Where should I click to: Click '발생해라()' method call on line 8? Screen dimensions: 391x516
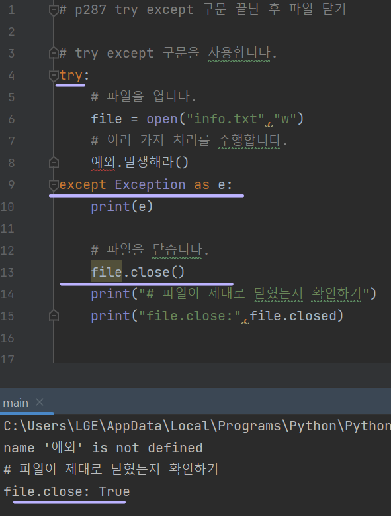(156, 162)
